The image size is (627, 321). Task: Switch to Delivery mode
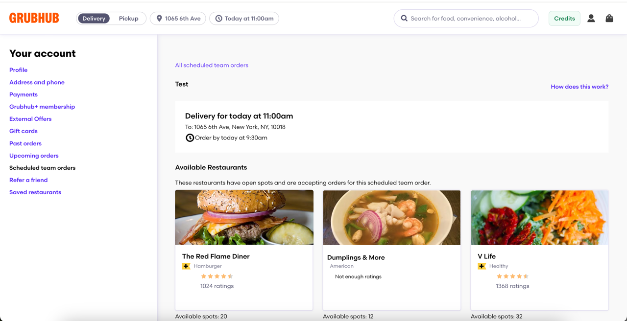click(x=94, y=19)
